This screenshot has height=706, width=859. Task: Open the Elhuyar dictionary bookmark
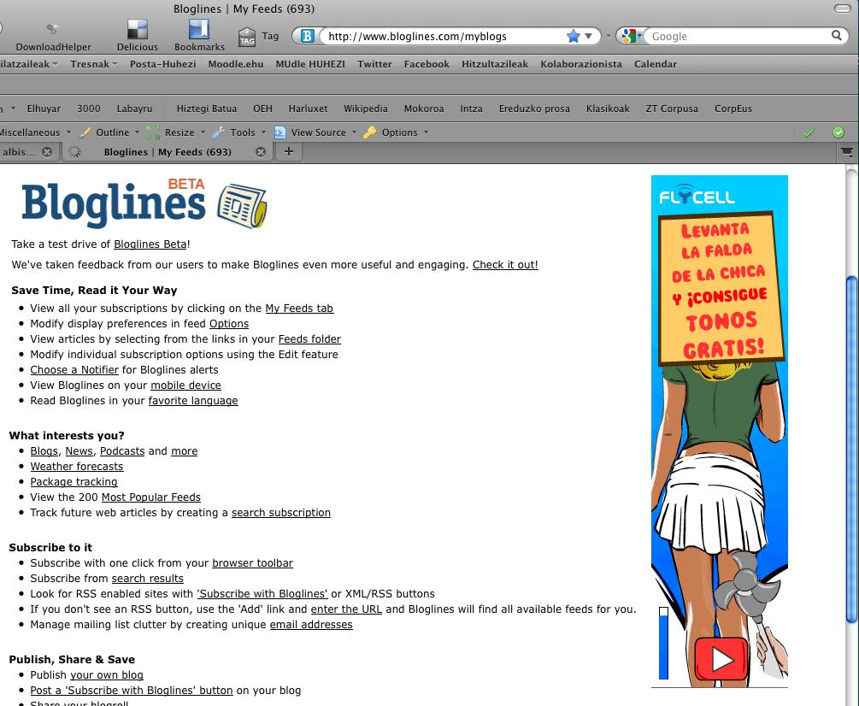coord(44,109)
